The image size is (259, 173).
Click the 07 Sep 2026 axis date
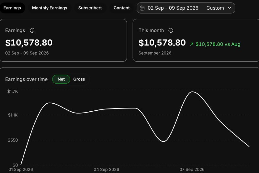[x=192, y=169]
